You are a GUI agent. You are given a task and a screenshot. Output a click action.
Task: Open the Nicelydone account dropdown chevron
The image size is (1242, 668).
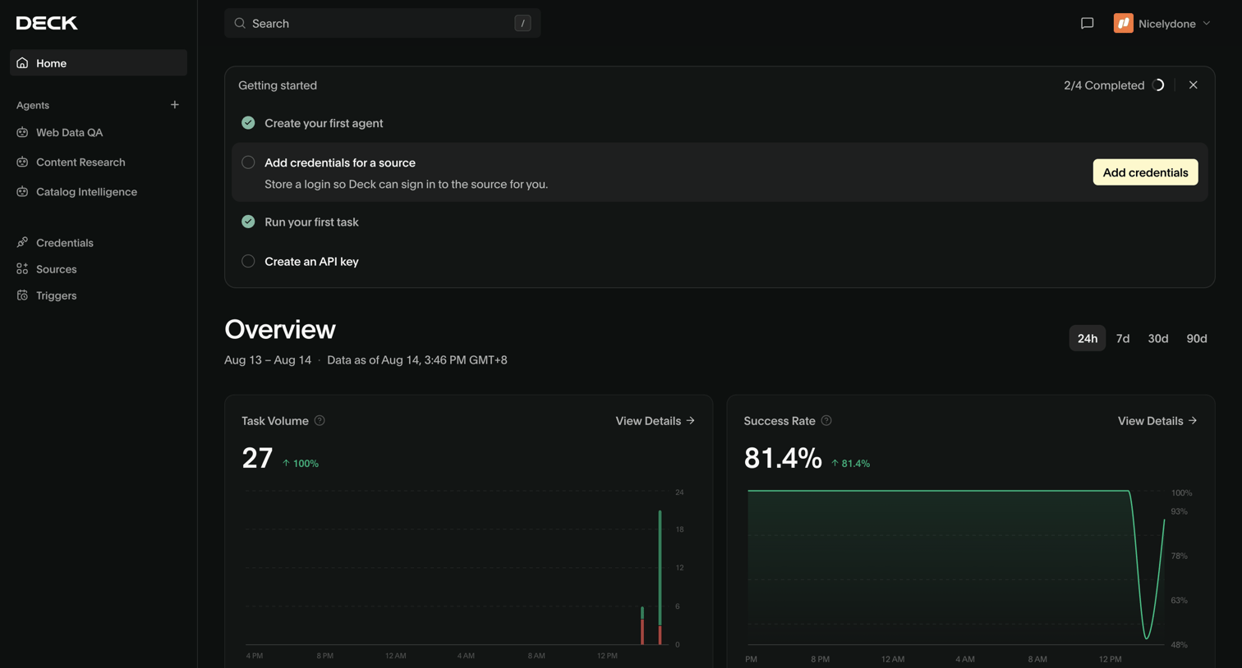(x=1207, y=24)
